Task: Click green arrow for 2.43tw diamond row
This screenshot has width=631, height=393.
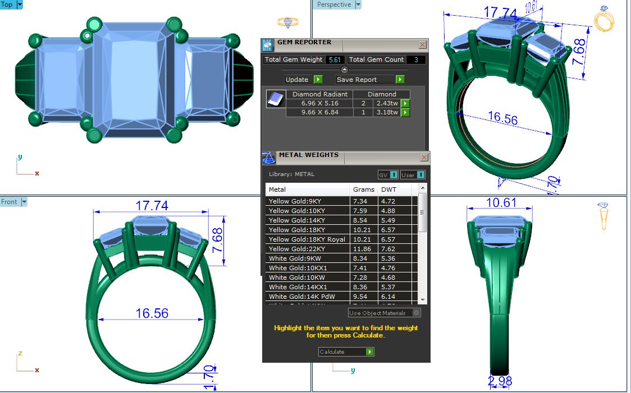Action: pyautogui.click(x=405, y=104)
